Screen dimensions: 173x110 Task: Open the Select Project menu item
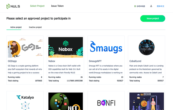click(37, 6)
